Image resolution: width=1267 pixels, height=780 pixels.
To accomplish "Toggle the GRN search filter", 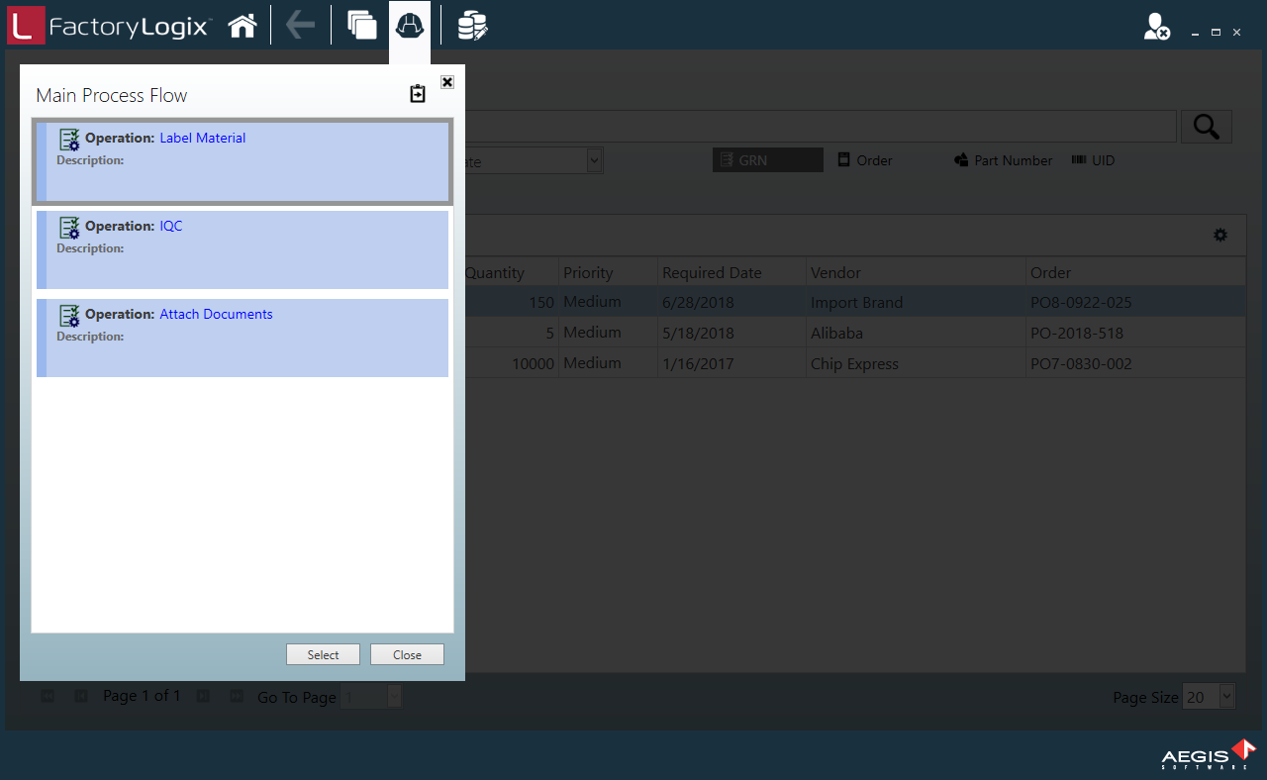I will (x=767, y=160).
